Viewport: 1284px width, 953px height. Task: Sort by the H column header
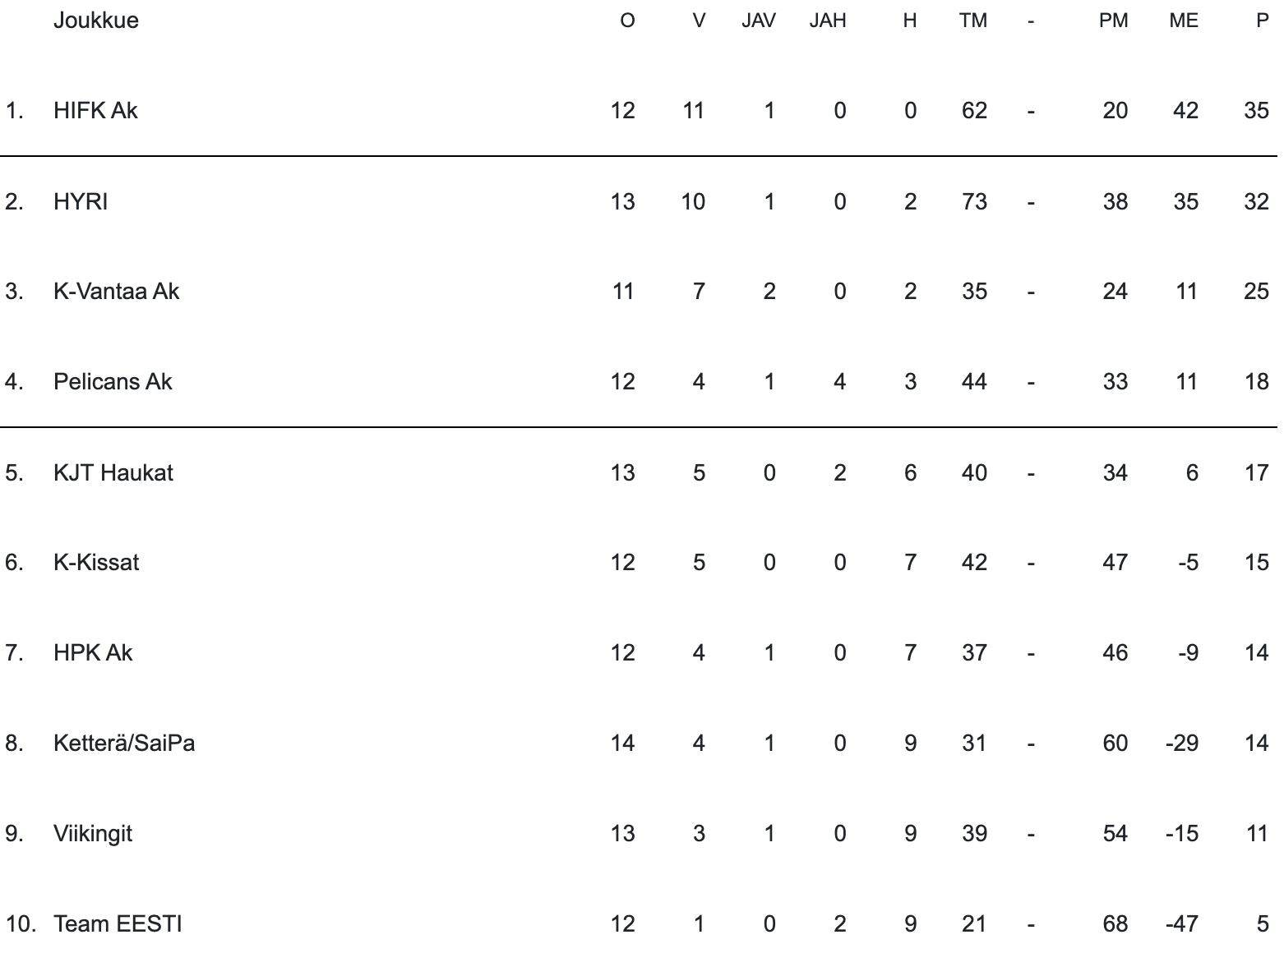(909, 21)
